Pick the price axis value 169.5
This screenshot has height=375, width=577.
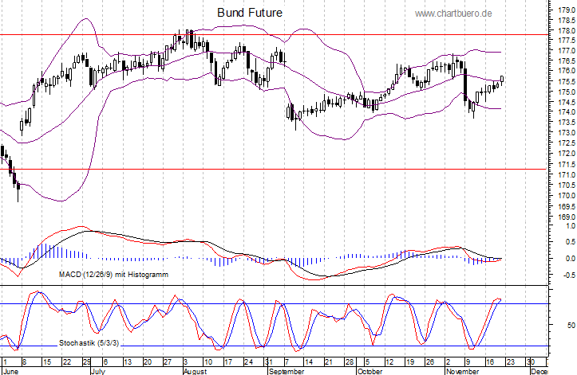click(567, 206)
